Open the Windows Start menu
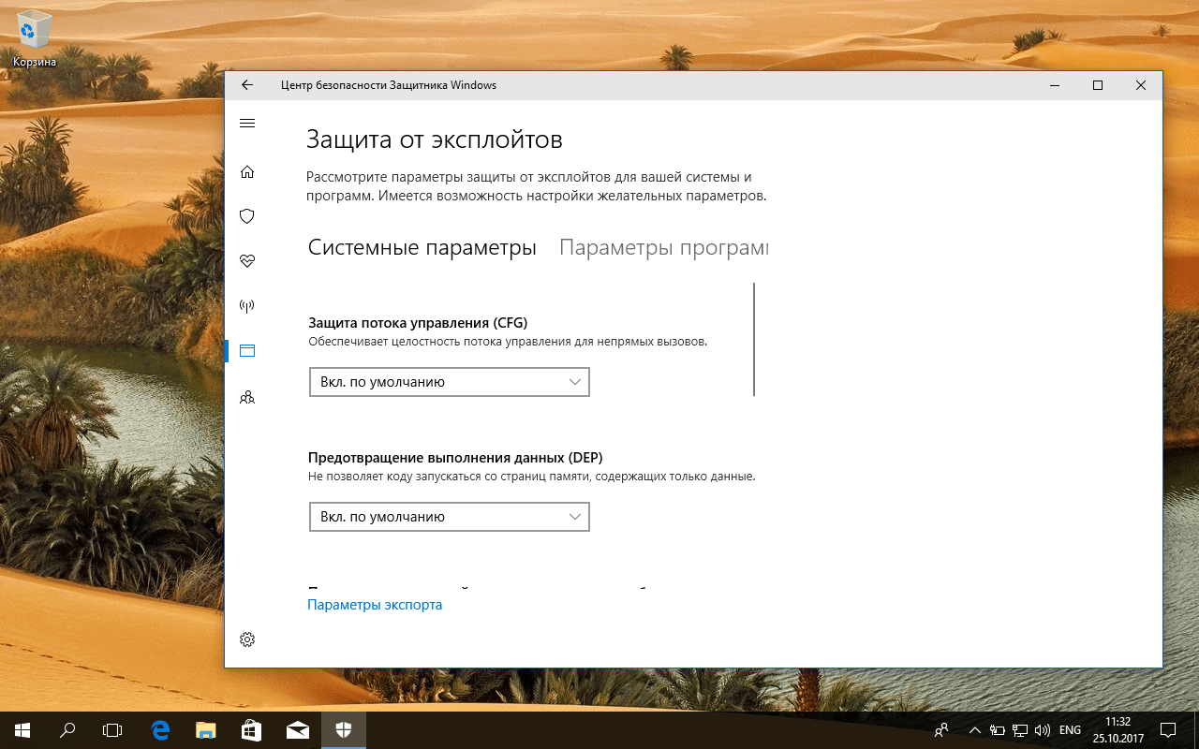 22,729
